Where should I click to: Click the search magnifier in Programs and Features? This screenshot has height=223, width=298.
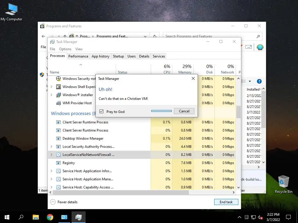(x=258, y=36)
